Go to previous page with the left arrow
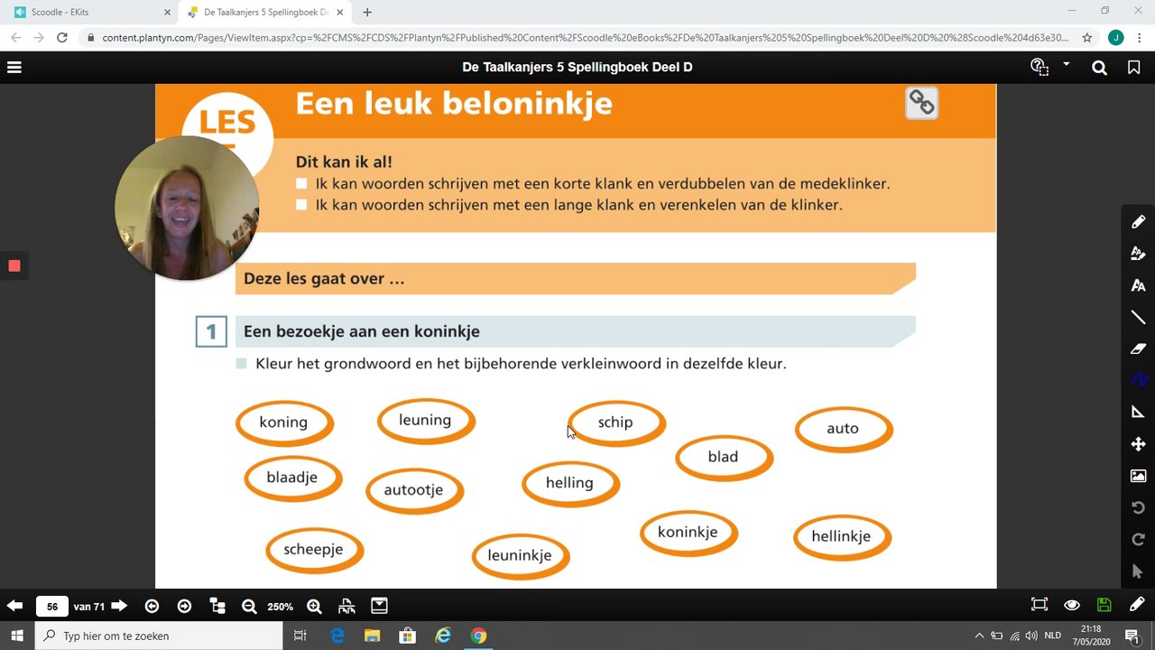Screen dimensions: 1155x650 (x=14, y=606)
